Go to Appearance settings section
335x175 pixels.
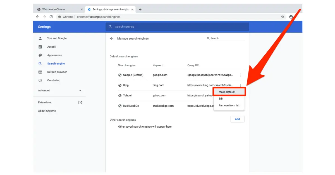[x=54, y=55]
